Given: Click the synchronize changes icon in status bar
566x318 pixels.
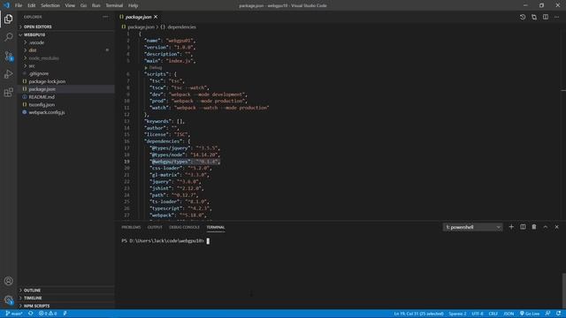Looking at the screenshot, I should pyautogui.click(x=31, y=314).
